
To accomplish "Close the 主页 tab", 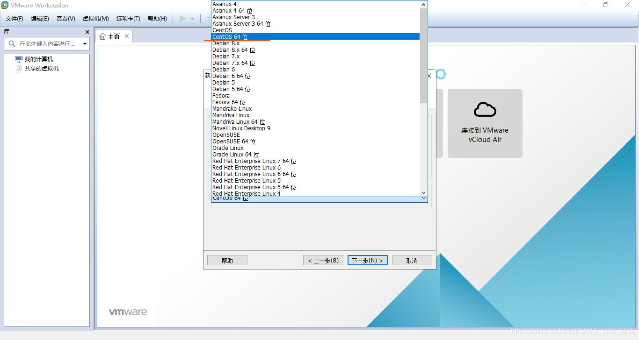I will 127,36.
